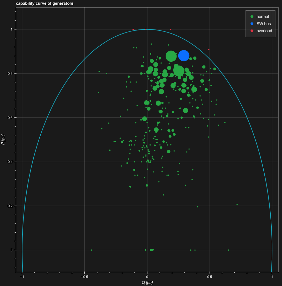Select the isolated green point near Q=0.7, P=0.2

(x=237, y=205)
